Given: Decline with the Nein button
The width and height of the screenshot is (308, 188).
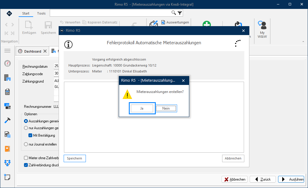Looking at the screenshot, I should pos(166,108).
